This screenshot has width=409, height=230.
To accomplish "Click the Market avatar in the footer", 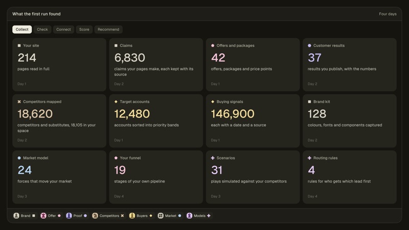I will coord(161,216).
